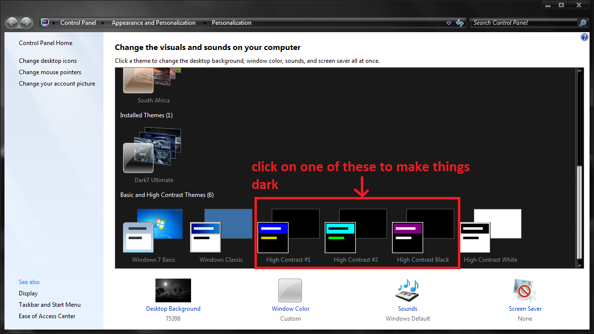
Task: Click the blue help question mark icon
Action: pyautogui.click(x=584, y=38)
